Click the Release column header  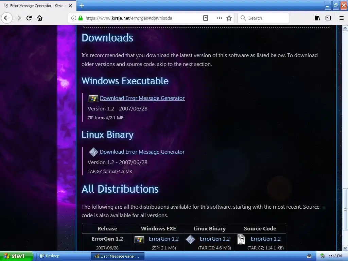tap(107, 228)
